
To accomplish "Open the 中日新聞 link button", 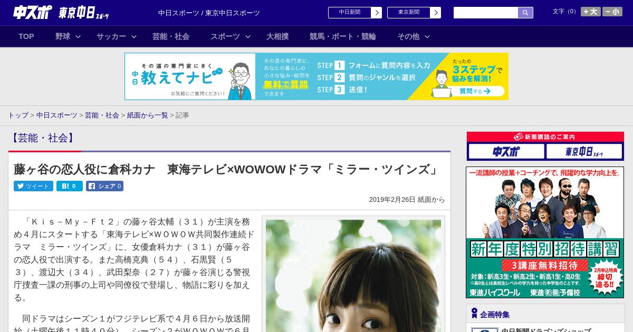I will tap(354, 13).
